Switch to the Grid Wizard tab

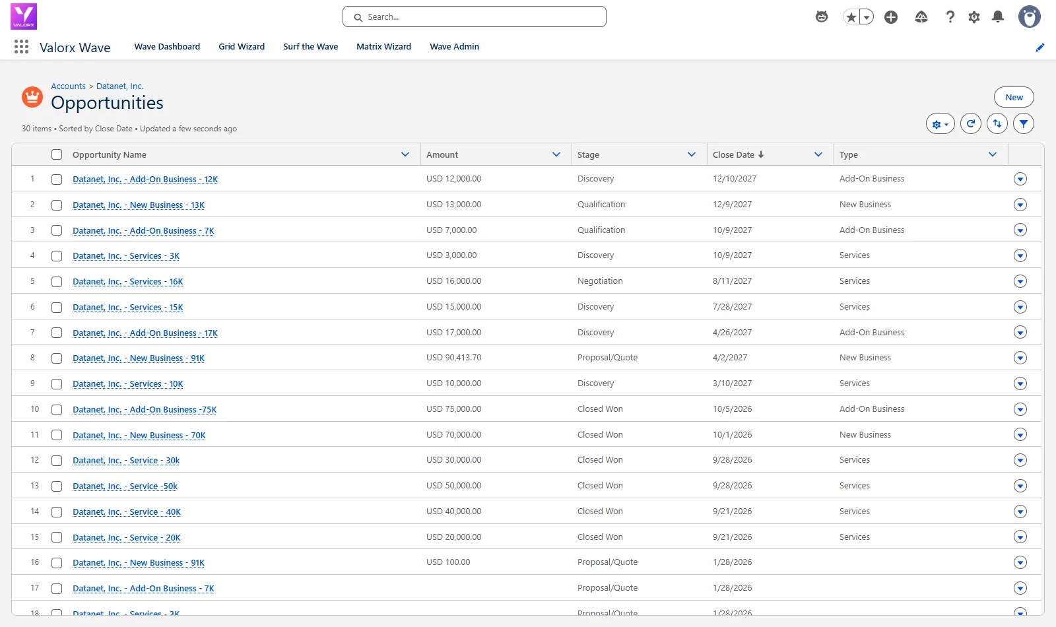click(242, 47)
